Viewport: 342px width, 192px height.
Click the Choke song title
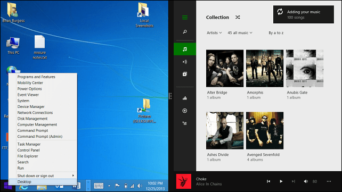coord(201,179)
